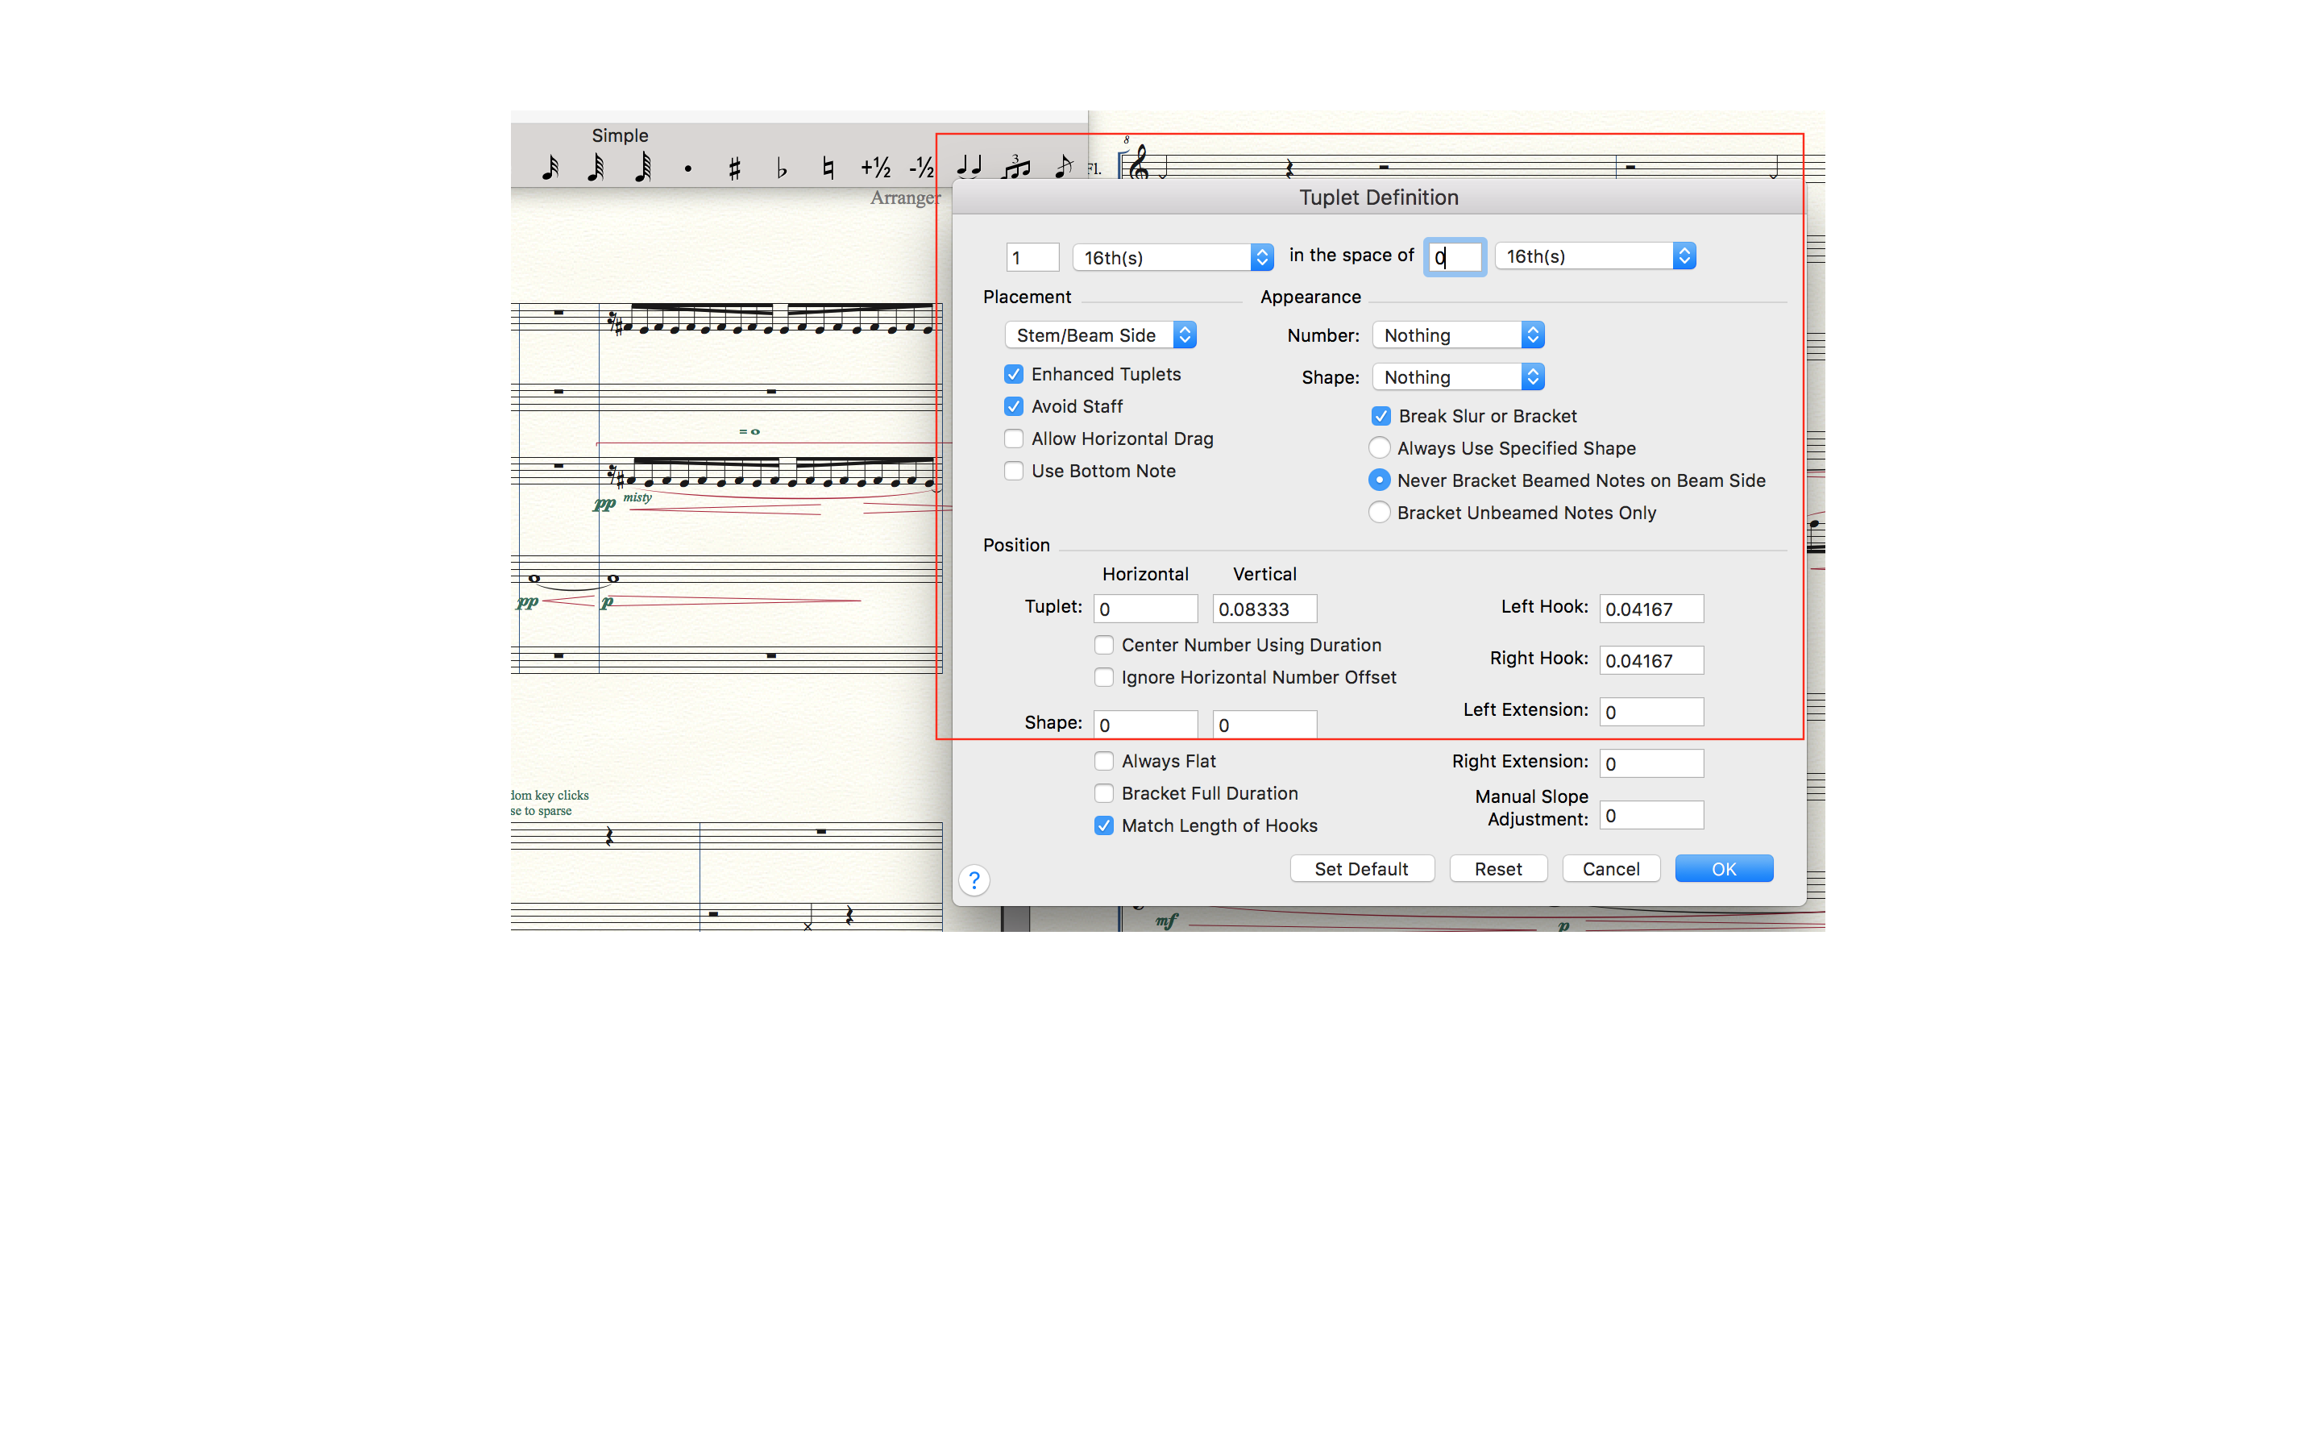Click the Set Default button
Screen dimensions: 2321x1451
1361,868
